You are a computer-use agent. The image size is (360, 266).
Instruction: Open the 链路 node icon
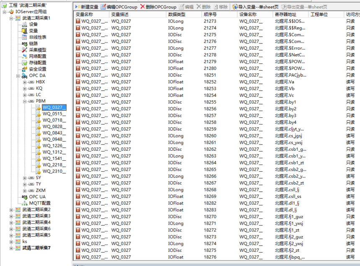pos(24,43)
